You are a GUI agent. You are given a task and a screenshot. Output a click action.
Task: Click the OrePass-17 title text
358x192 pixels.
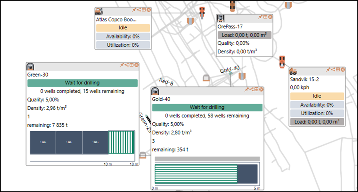pos(230,27)
